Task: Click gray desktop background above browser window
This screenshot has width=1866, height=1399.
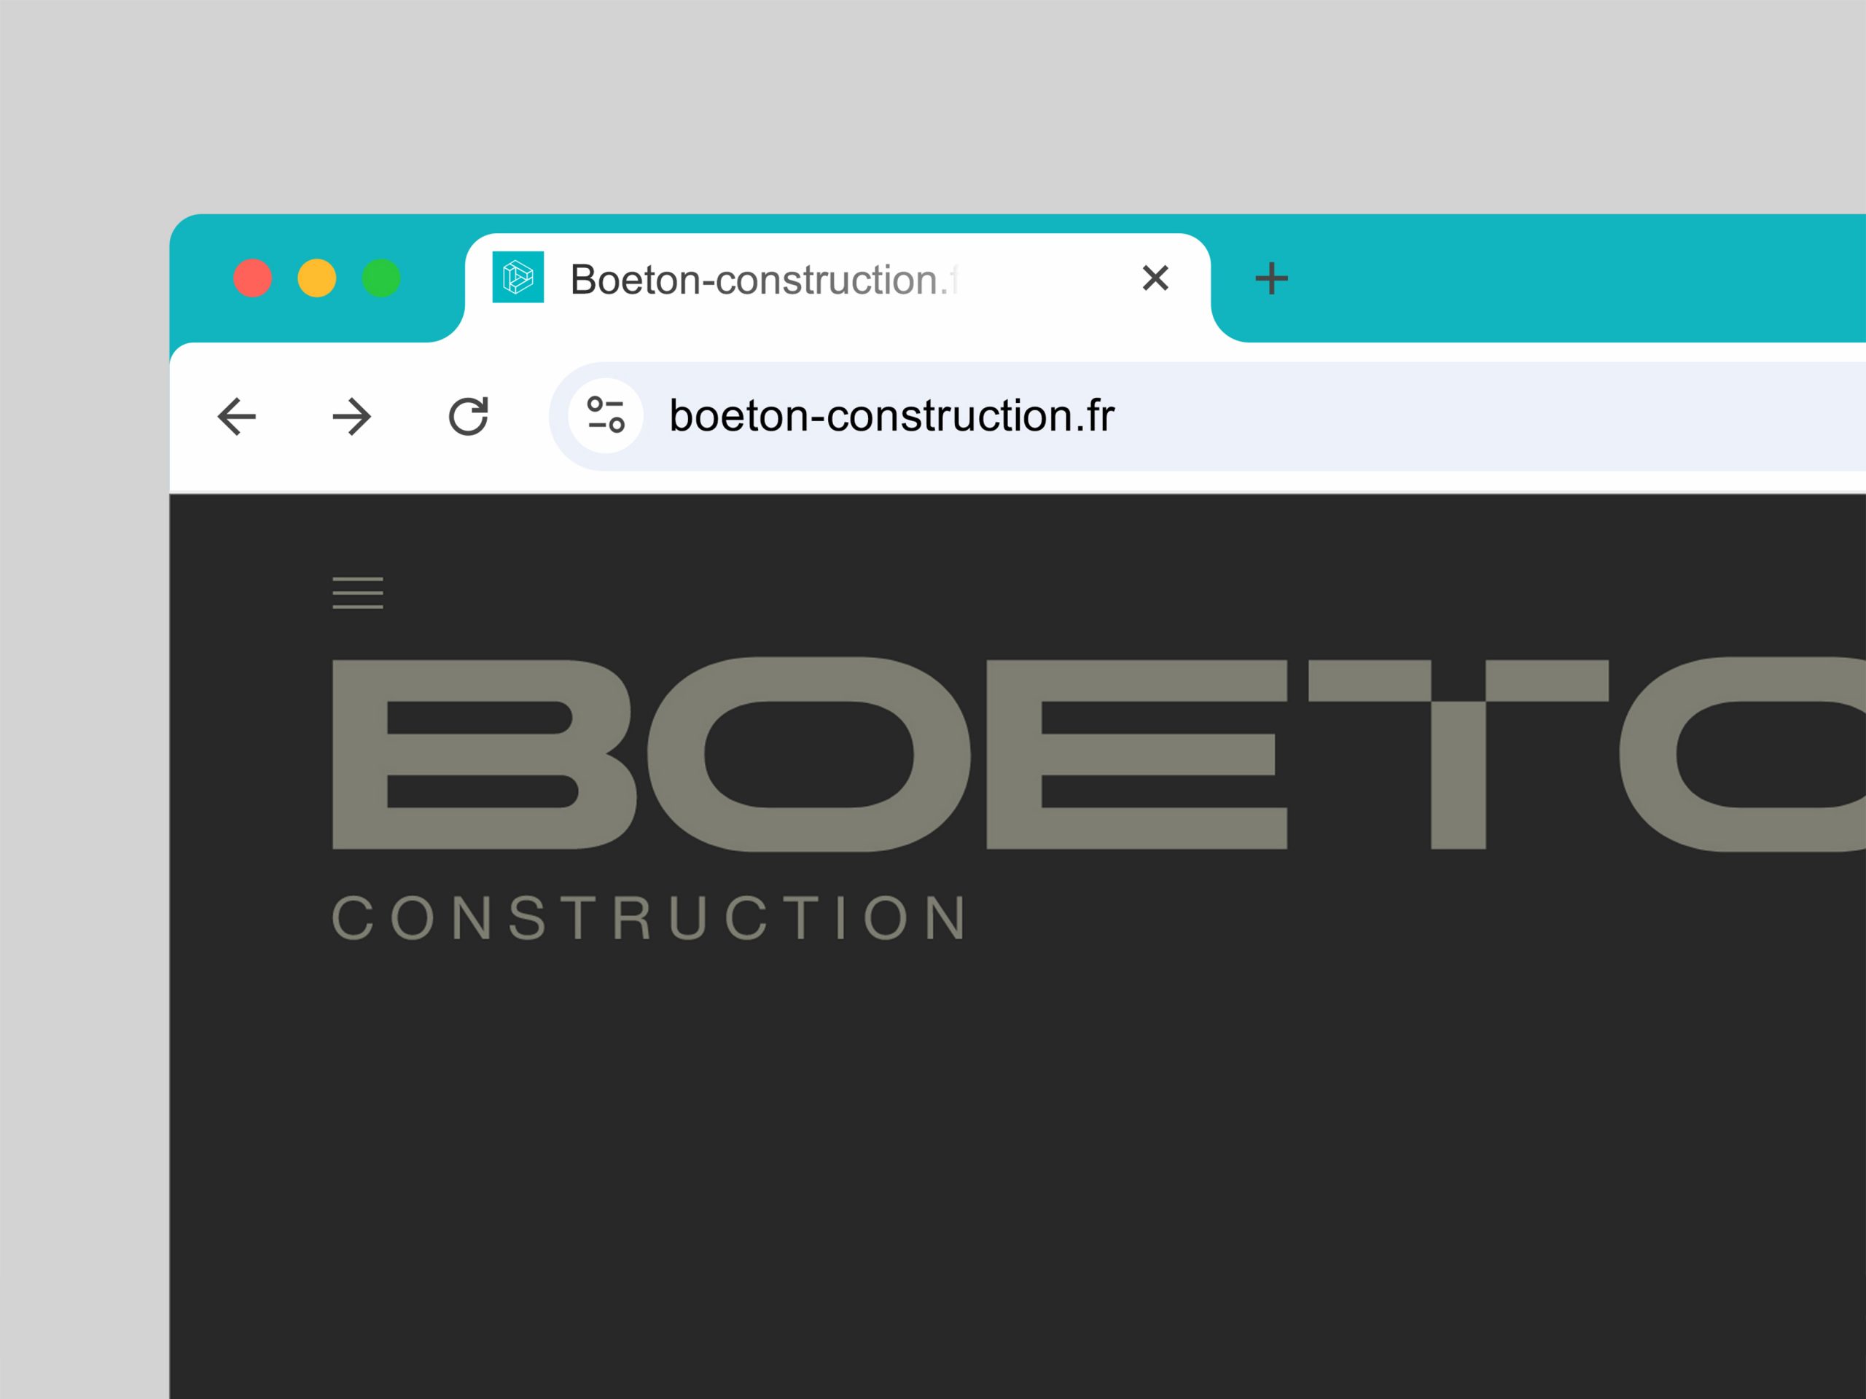Action: [928, 101]
